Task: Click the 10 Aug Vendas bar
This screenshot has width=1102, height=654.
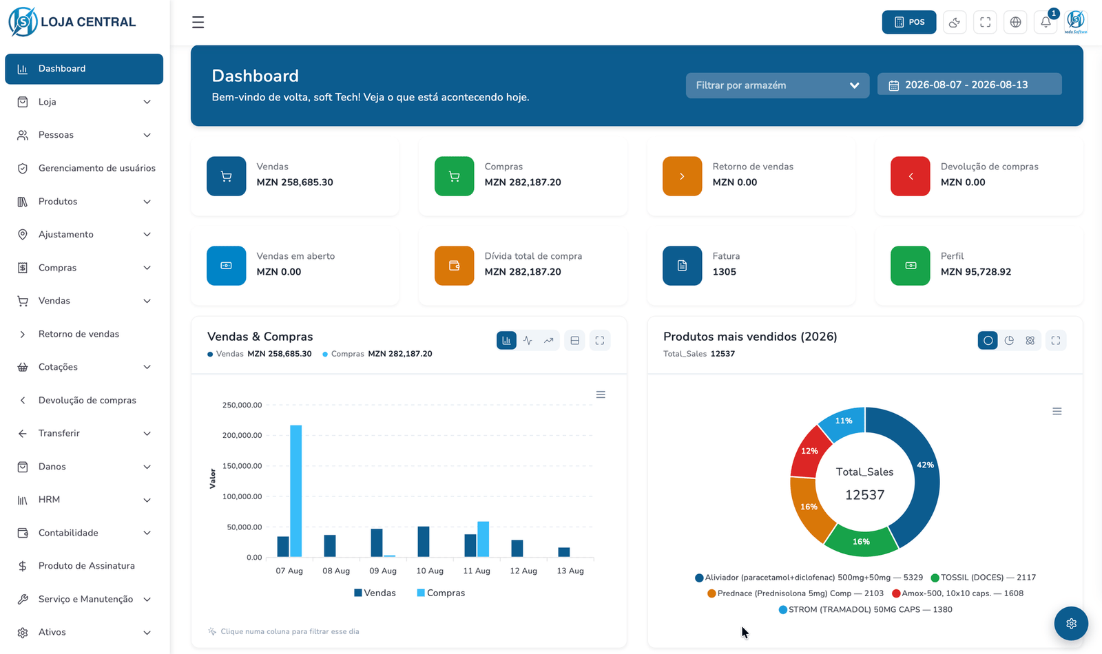Action: tap(424, 542)
